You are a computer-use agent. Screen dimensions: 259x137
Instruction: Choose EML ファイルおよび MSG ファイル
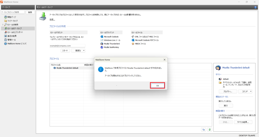[x=147, y=37]
